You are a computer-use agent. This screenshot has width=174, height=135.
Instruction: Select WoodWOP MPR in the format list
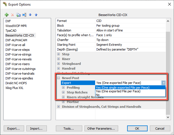(16, 26)
